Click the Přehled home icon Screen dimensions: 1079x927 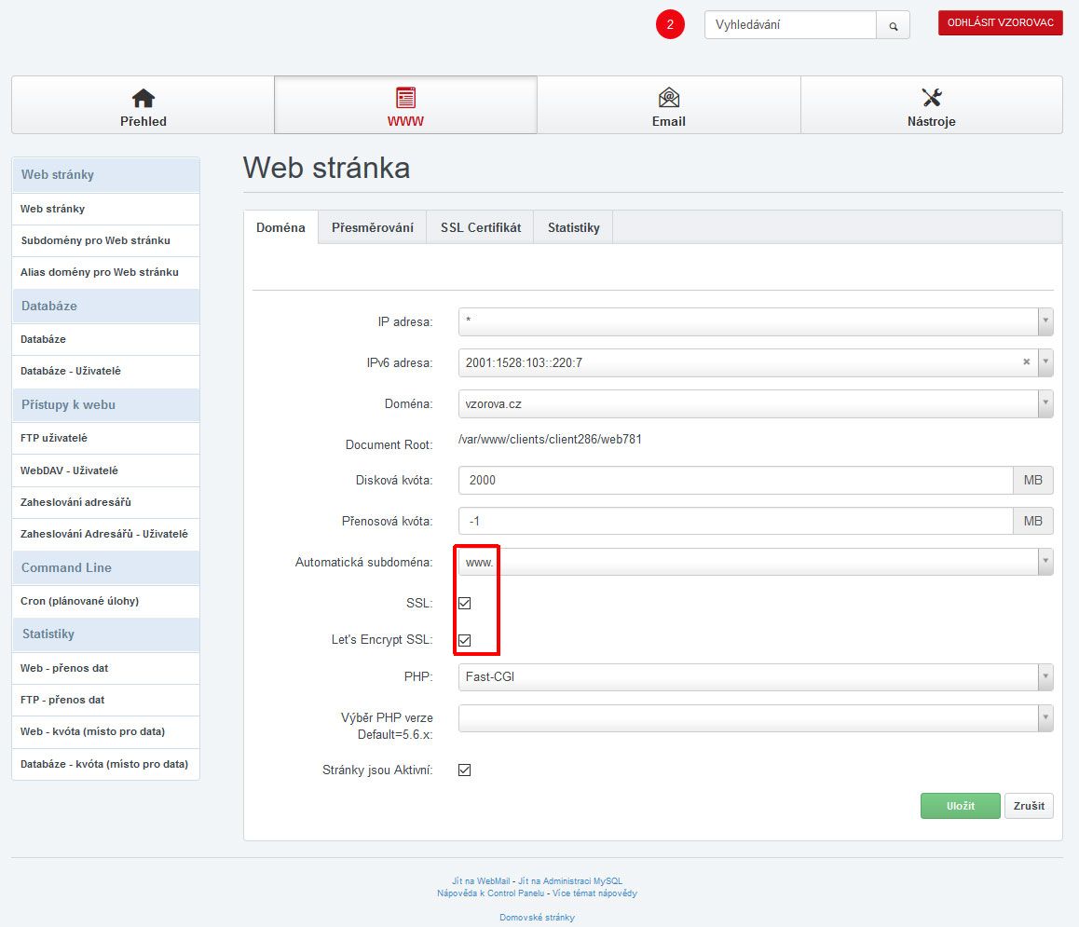point(143,98)
